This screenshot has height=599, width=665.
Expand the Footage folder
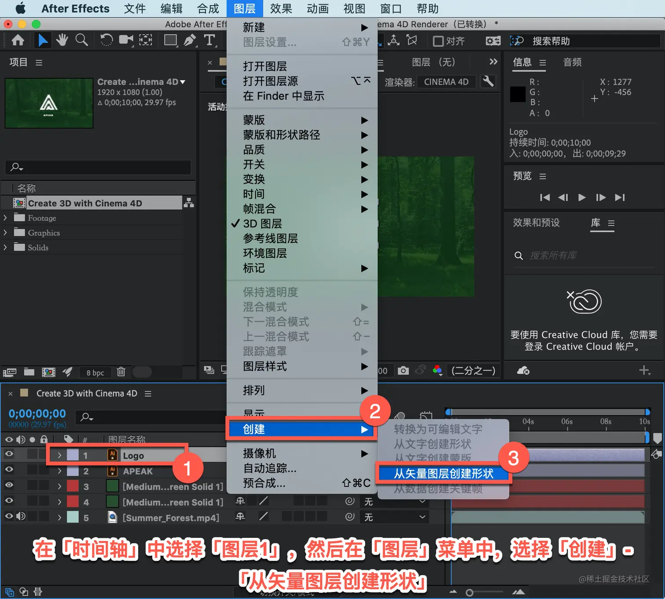click(x=5, y=218)
